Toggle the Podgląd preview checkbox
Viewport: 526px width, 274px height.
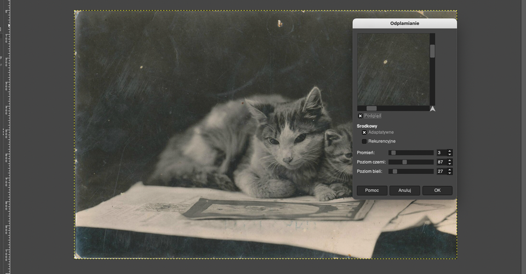point(360,116)
